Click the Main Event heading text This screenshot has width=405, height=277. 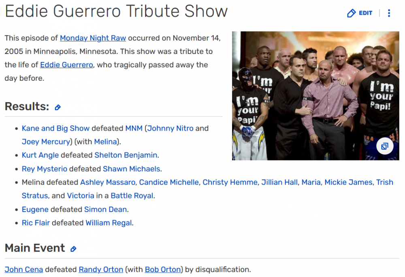pyautogui.click(x=34, y=248)
